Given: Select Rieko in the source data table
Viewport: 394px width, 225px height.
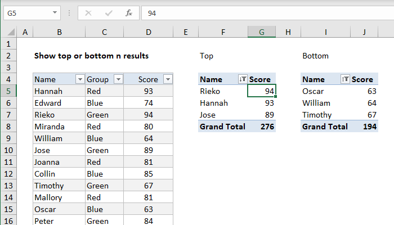Looking at the screenshot, I should tap(59, 115).
